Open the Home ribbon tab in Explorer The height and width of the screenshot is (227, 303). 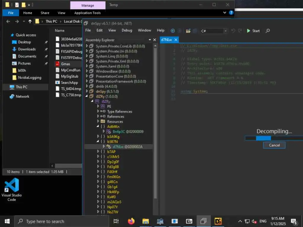(28, 13)
